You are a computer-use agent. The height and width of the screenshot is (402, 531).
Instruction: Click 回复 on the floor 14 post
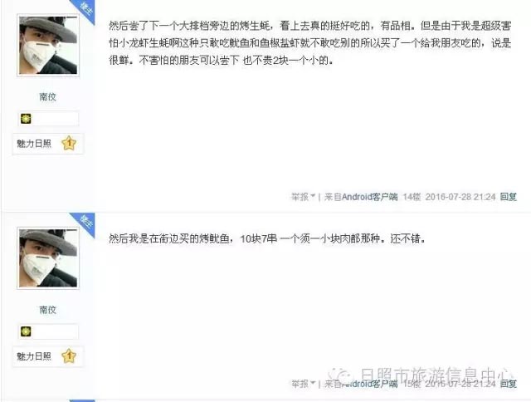tap(509, 197)
